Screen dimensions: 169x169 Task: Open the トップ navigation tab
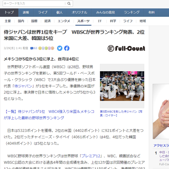9,12
